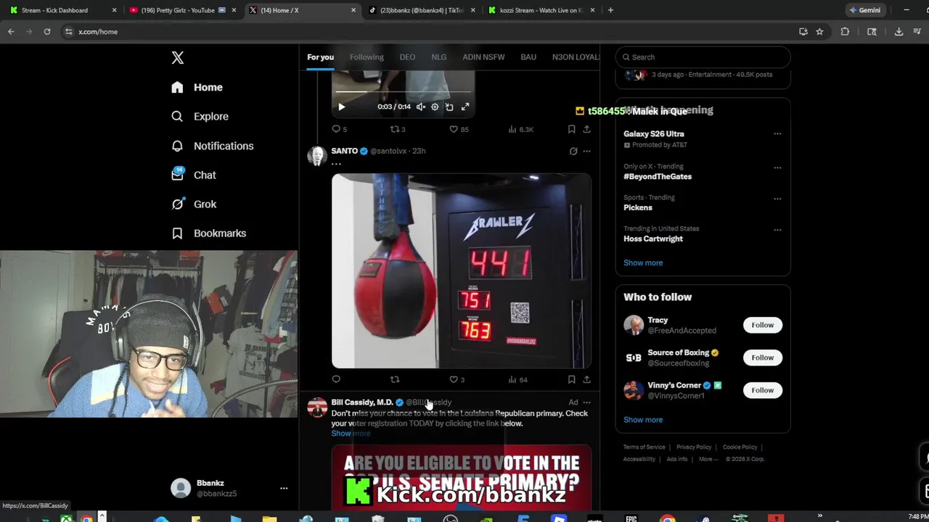This screenshot has height=522, width=929.
Task: Bookmark SANTO's post
Action: click(x=571, y=379)
